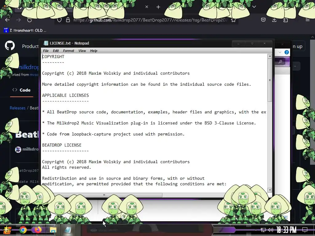Close the current Firefox tab
Screen dimensions: 315x236
click(147, 7)
